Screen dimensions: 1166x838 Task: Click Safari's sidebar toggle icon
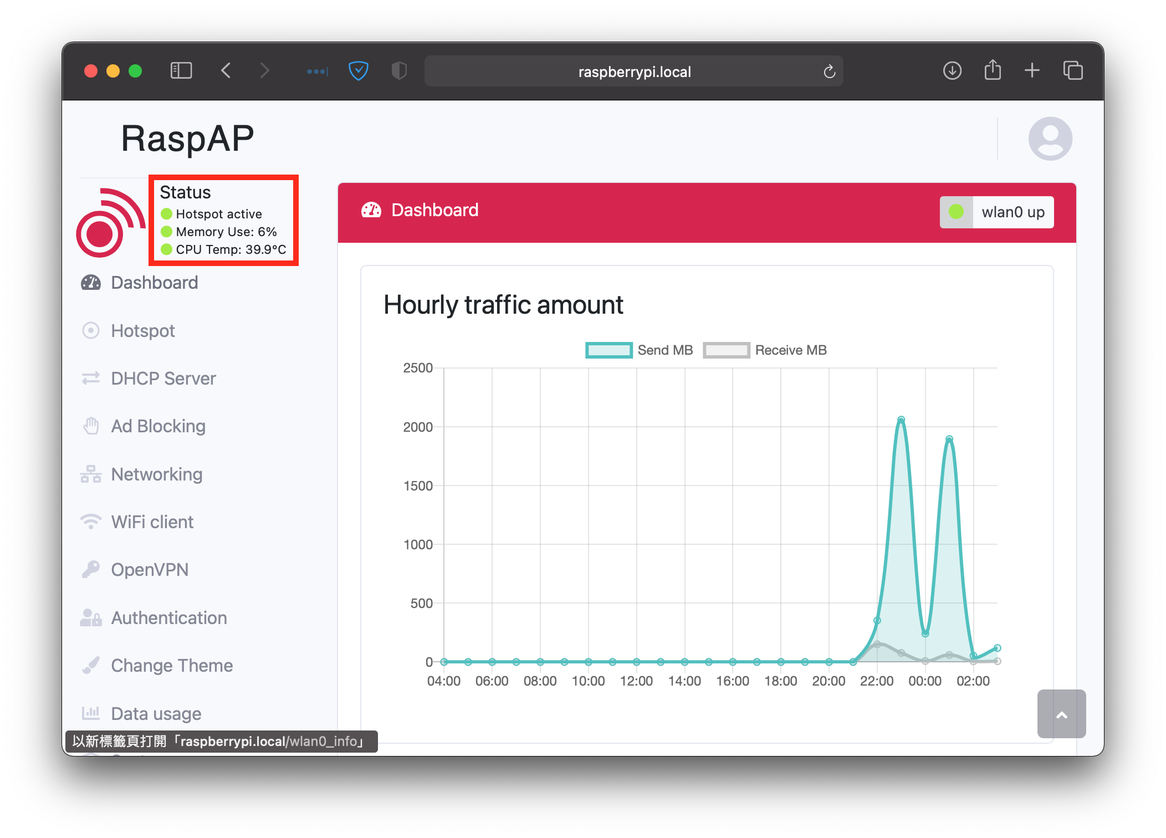pos(181,71)
